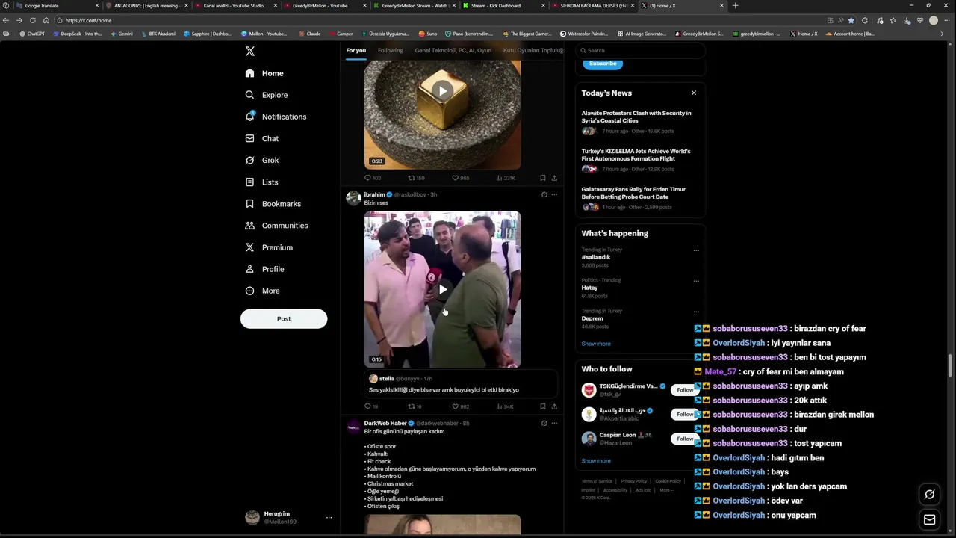956x538 pixels.
Task: Reply to the gold cube post with 102 replies
Action: click(373, 178)
